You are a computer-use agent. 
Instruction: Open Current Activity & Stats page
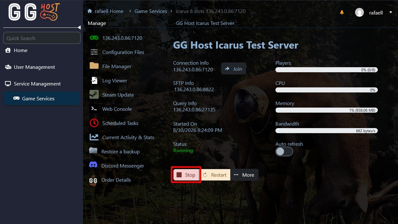pyautogui.click(x=128, y=137)
